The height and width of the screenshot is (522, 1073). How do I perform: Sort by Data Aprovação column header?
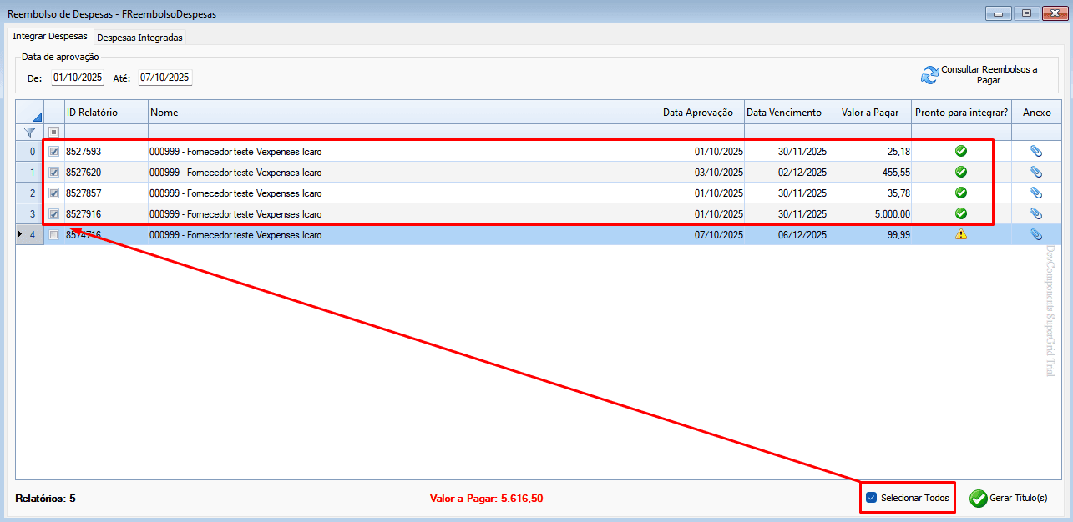click(702, 113)
